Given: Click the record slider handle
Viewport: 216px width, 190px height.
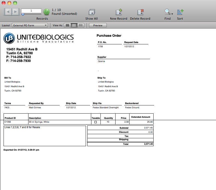Looking at the screenshot, I should click(x=23, y=14).
